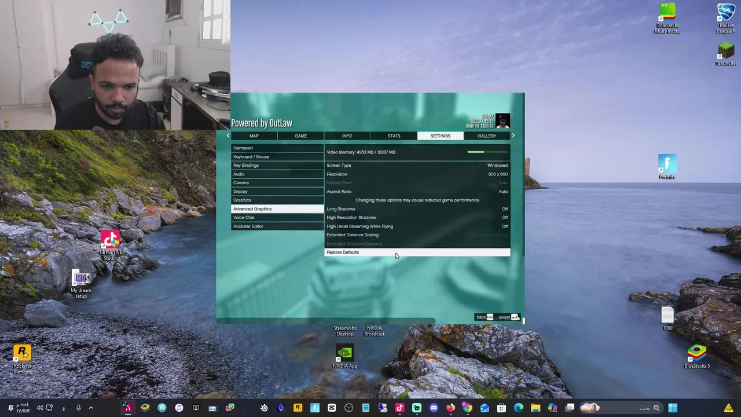Click the Back Esc button
Viewport: 741px width, 417px height.
click(x=485, y=317)
